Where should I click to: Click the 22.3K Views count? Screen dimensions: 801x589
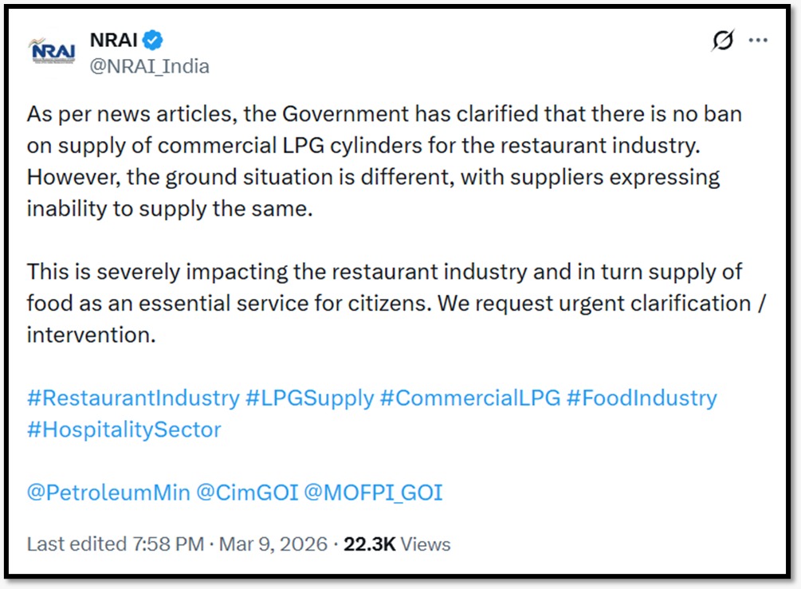pos(397,544)
